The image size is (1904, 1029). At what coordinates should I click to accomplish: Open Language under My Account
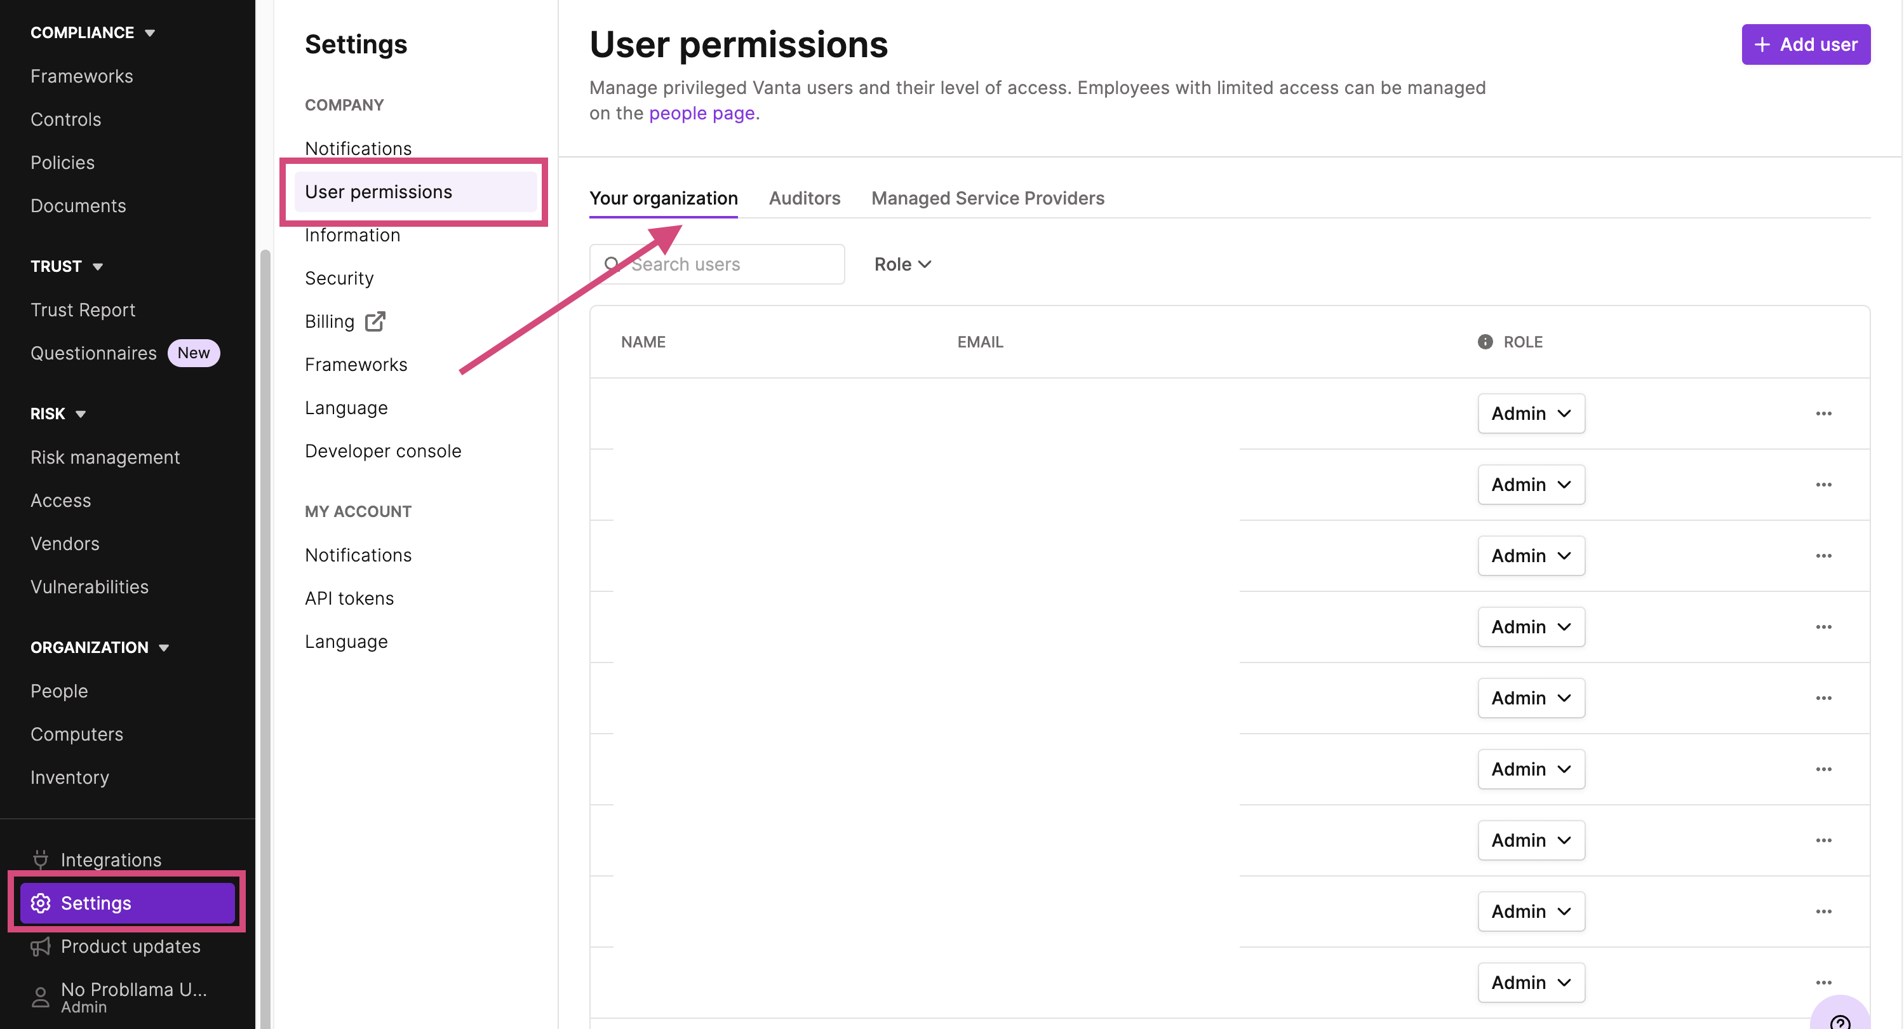click(x=346, y=642)
